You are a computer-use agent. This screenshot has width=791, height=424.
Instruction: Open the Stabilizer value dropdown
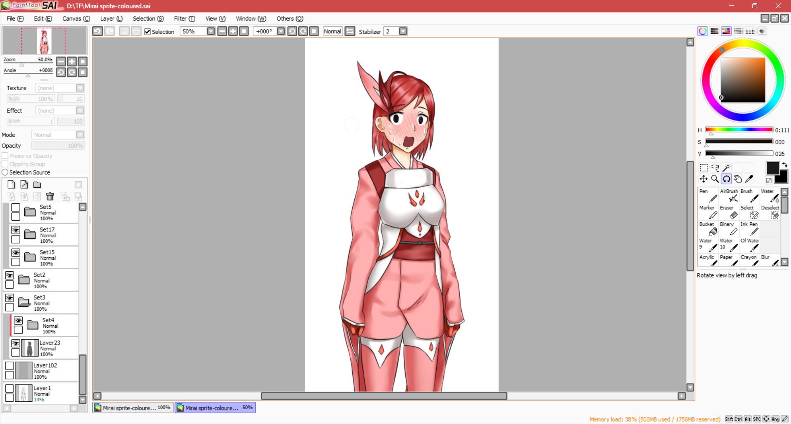pos(403,31)
